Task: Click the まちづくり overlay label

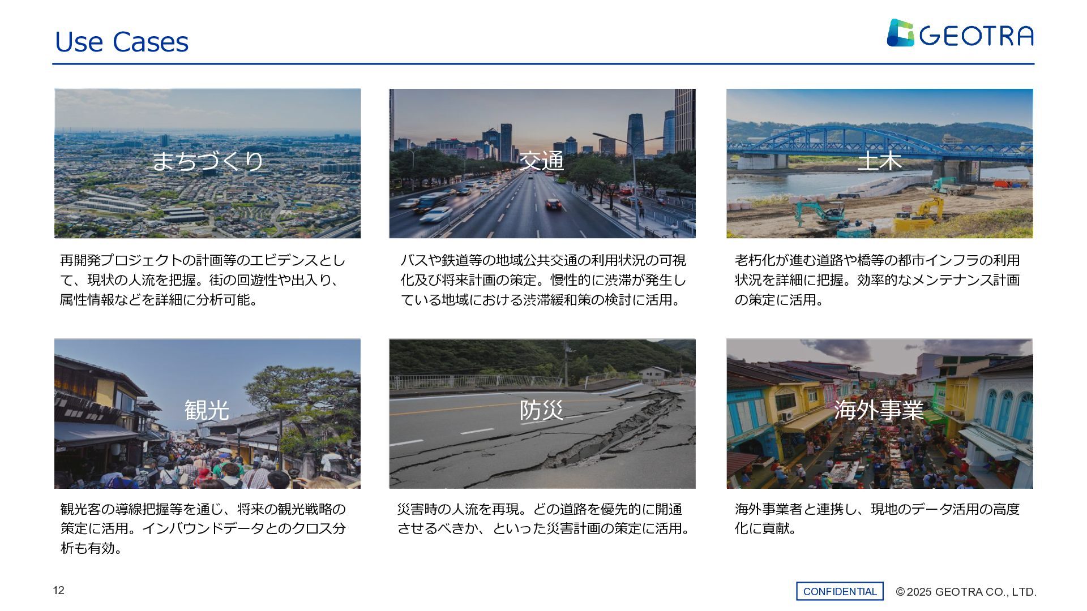Action: click(208, 161)
